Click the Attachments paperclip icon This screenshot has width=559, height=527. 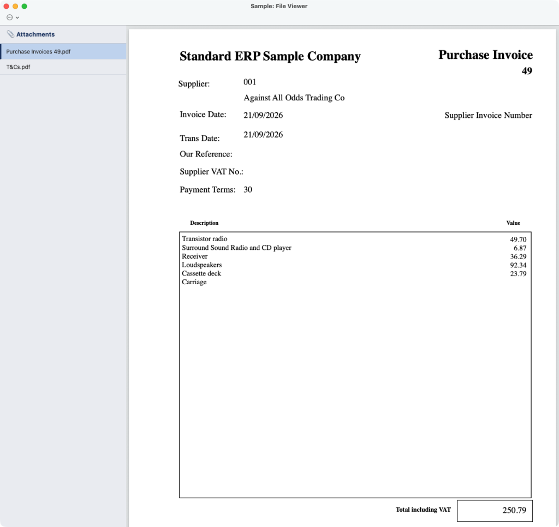pos(10,34)
